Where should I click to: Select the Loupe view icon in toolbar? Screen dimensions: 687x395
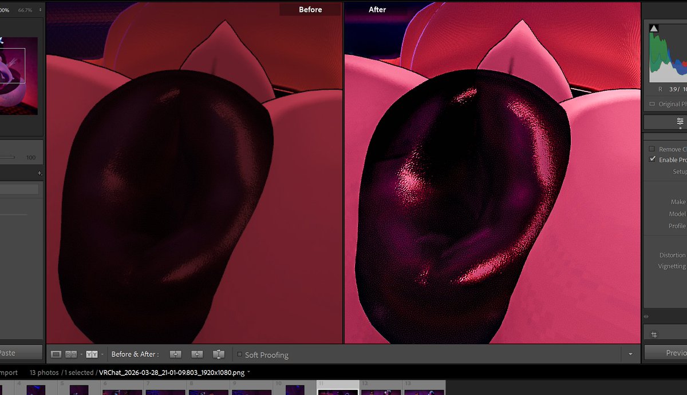(x=56, y=354)
